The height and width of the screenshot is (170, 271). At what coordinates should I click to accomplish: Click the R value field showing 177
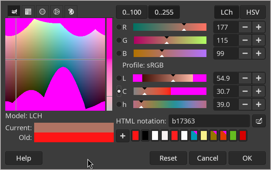click(x=226, y=27)
